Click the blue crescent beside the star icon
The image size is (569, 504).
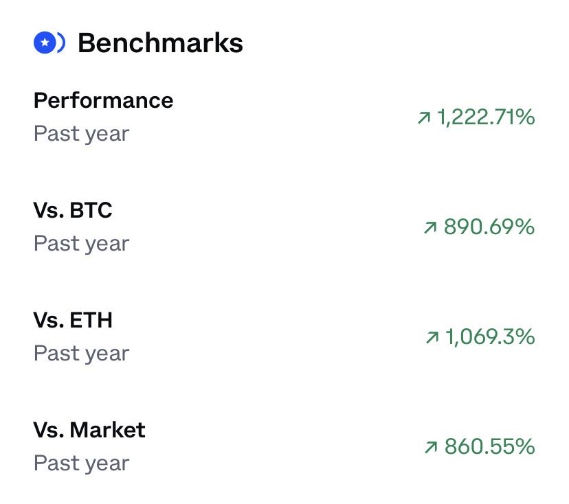(62, 43)
